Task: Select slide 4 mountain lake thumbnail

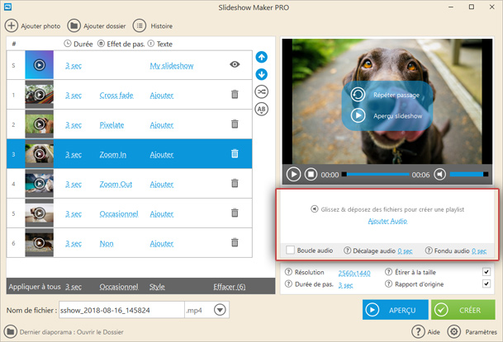Action: click(x=40, y=183)
